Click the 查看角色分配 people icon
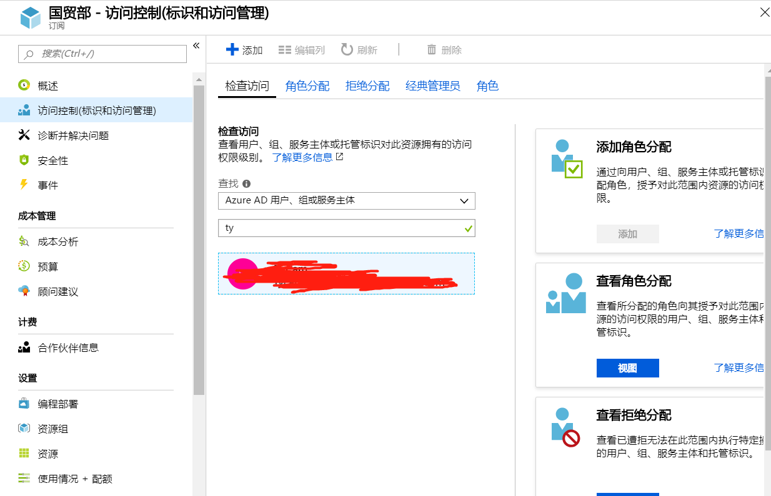This screenshot has height=496, width=771. [566, 293]
